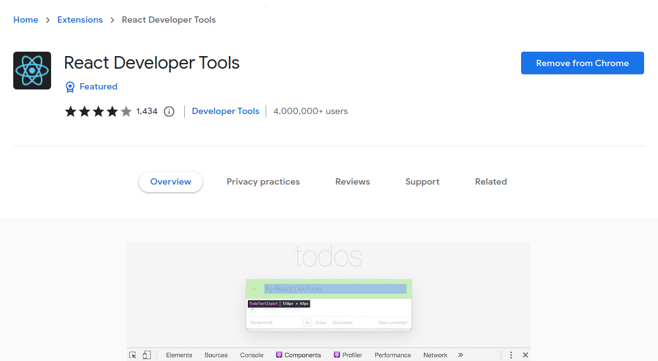
Task: Select the Overview tab
Action: pos(171,181)
